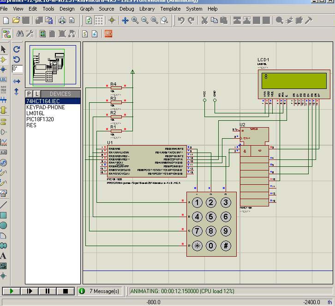Stop the animation simulation
The height and width of the screenshot is (306, 335).
65,291
